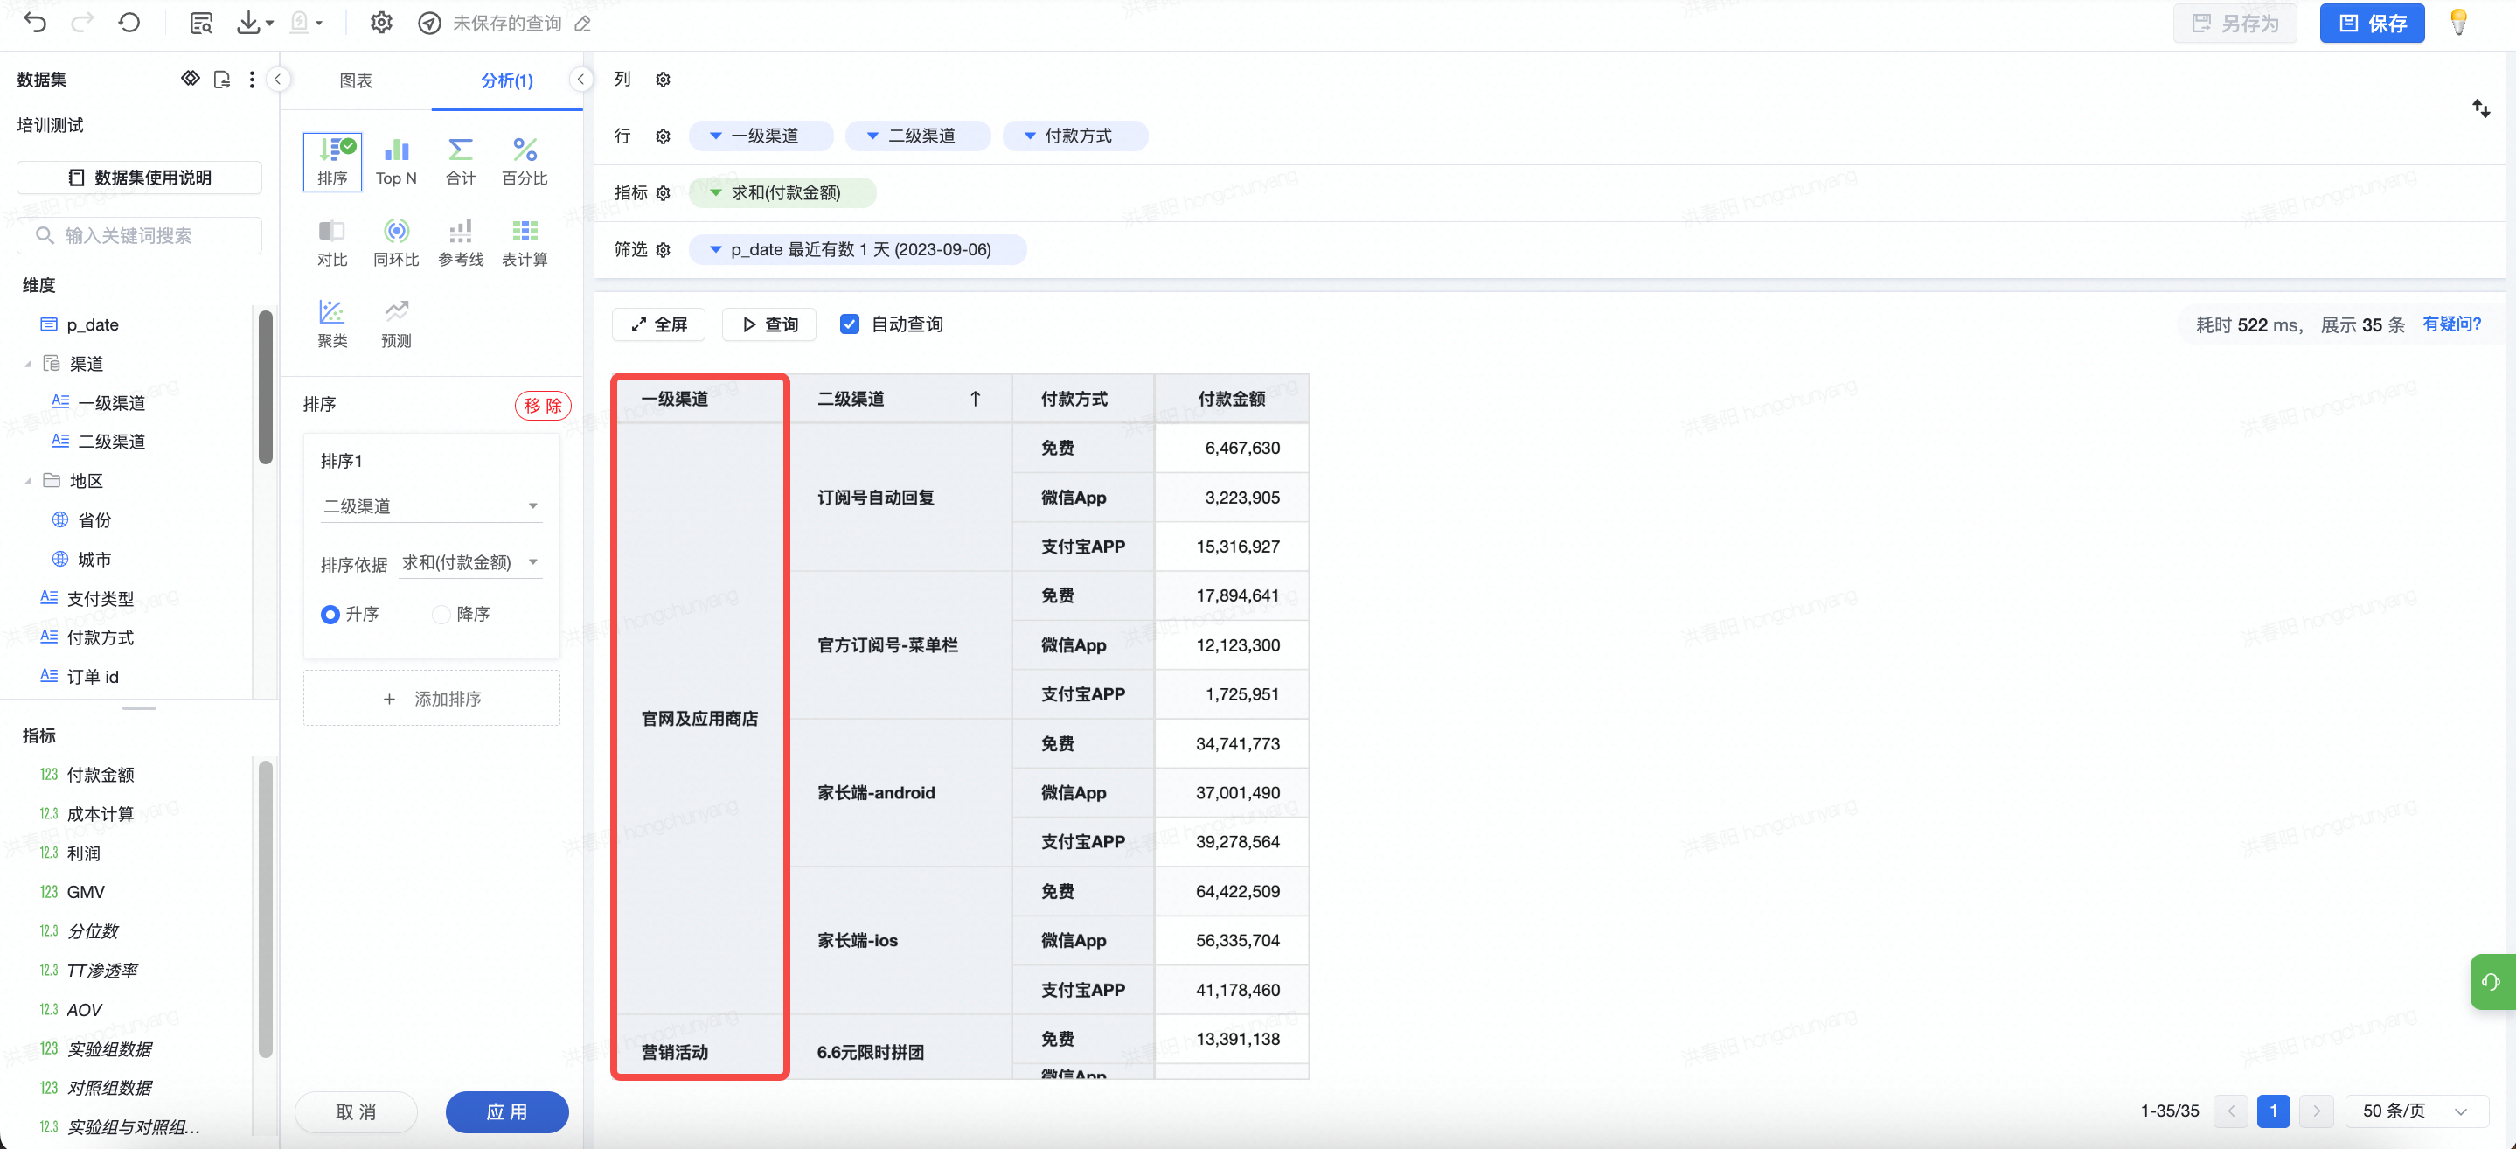Viewport: 2516px width, 1149px height.
Task: Toggle the 自动查询 checkbox
Action: (850, 324)
